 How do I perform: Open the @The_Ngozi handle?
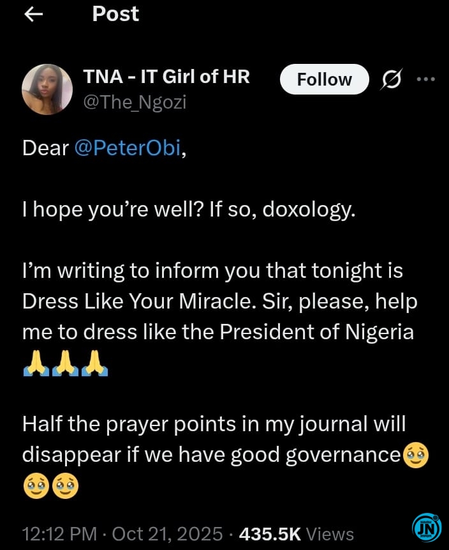point(135,101)
